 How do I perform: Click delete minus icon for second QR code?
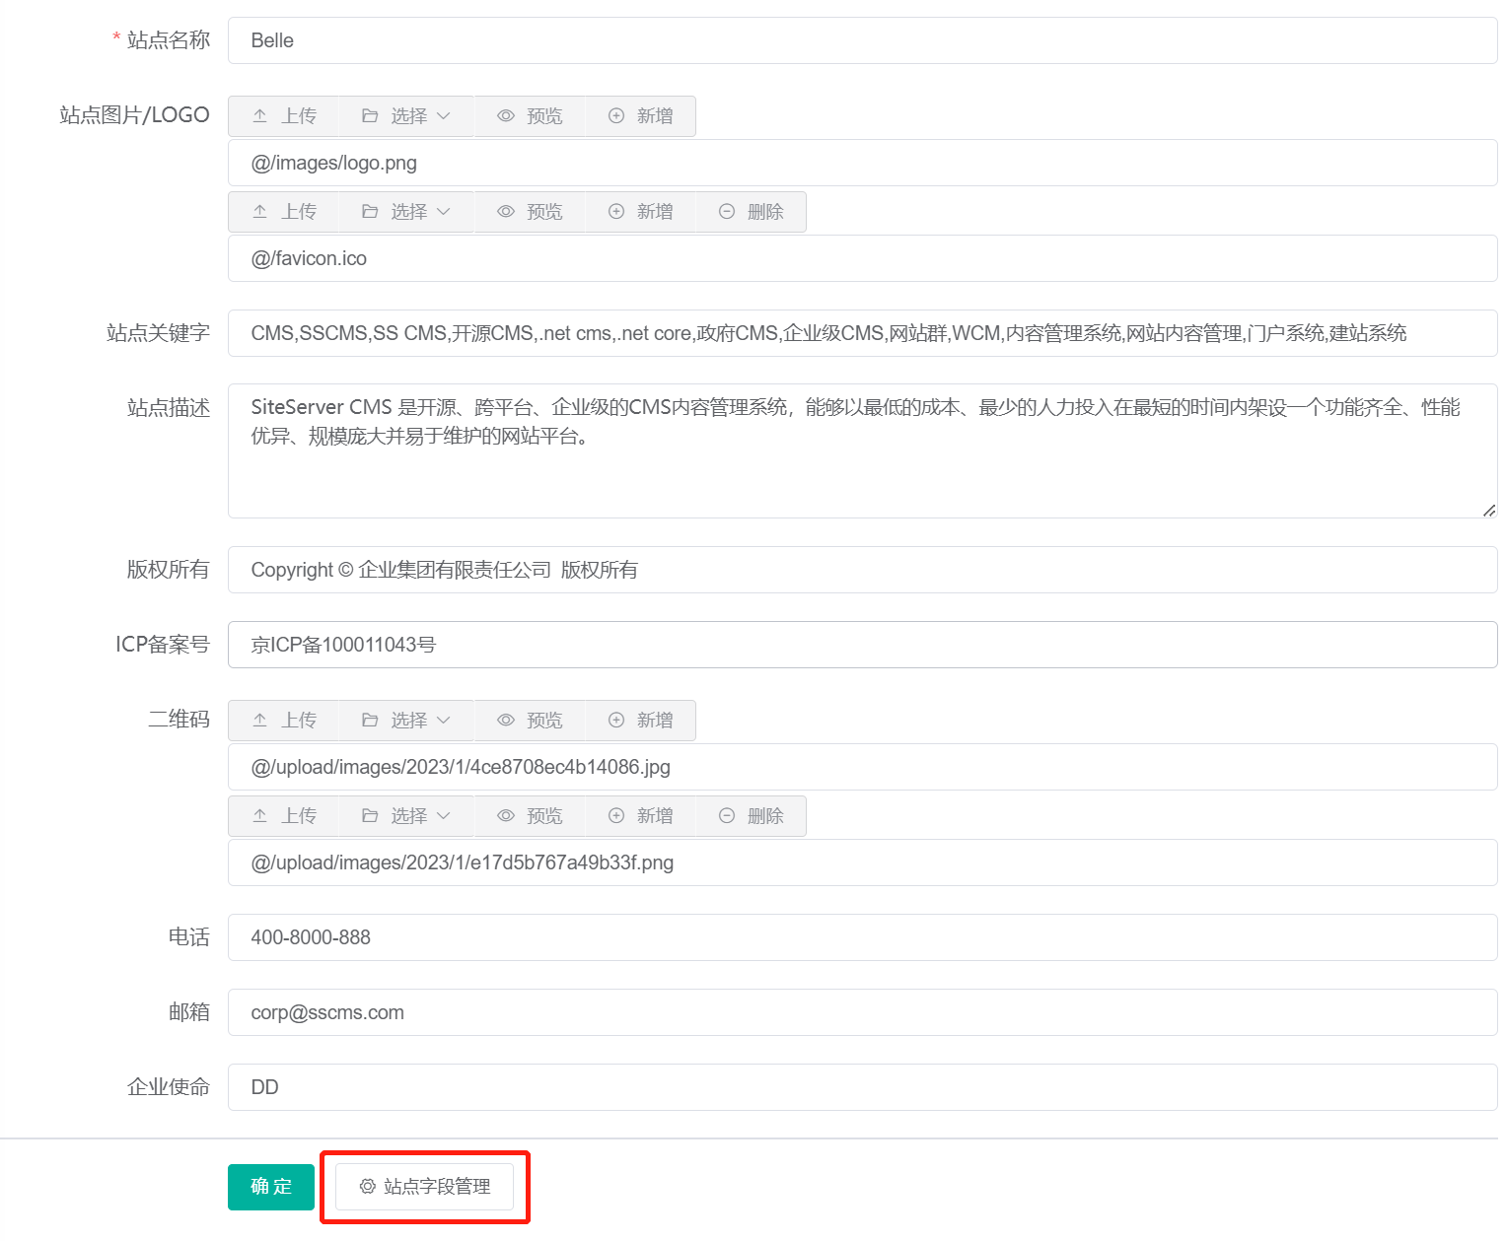click(727, 816)
